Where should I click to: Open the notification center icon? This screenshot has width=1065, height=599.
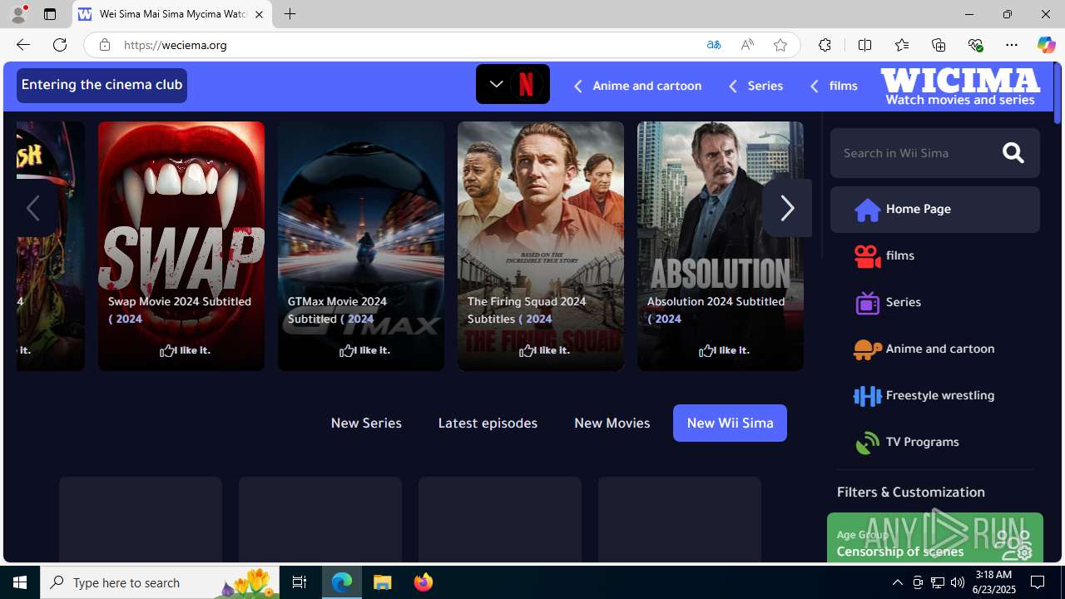click(1038, 582)
